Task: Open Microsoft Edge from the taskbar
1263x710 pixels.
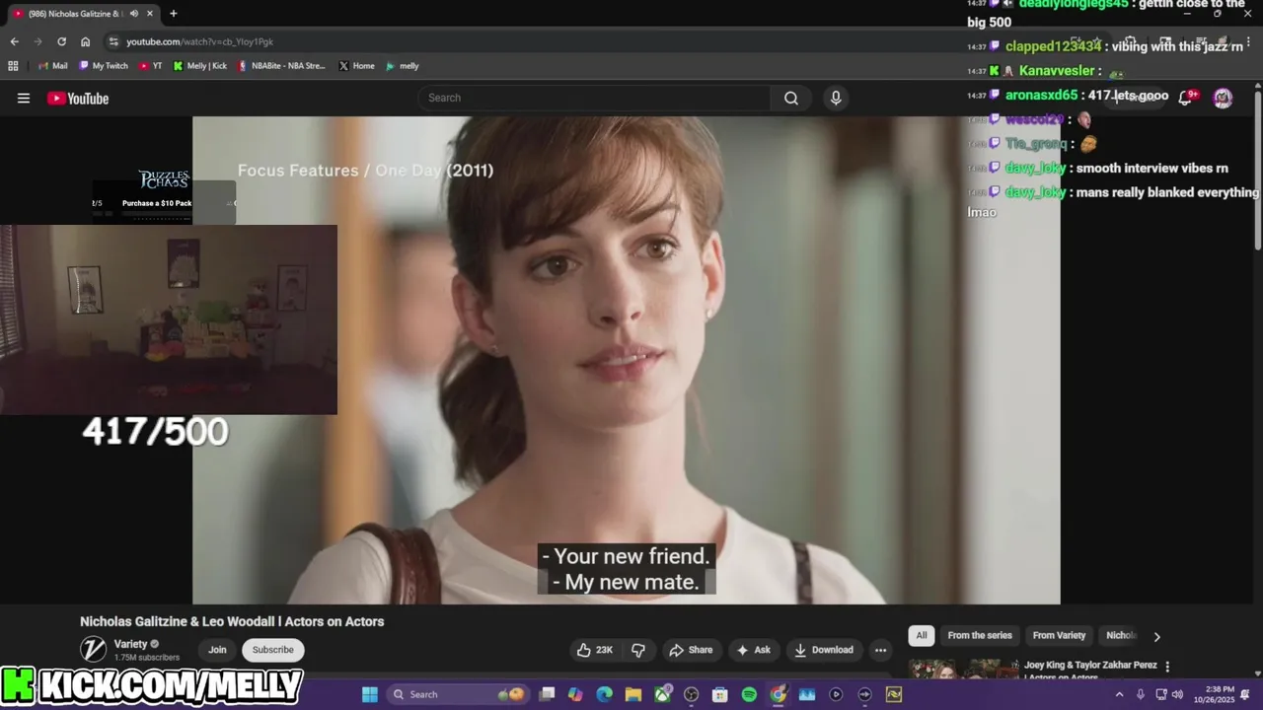Action: [x=604, y=694]
